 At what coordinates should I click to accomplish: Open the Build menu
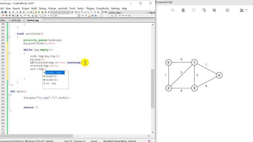[34, 8]
